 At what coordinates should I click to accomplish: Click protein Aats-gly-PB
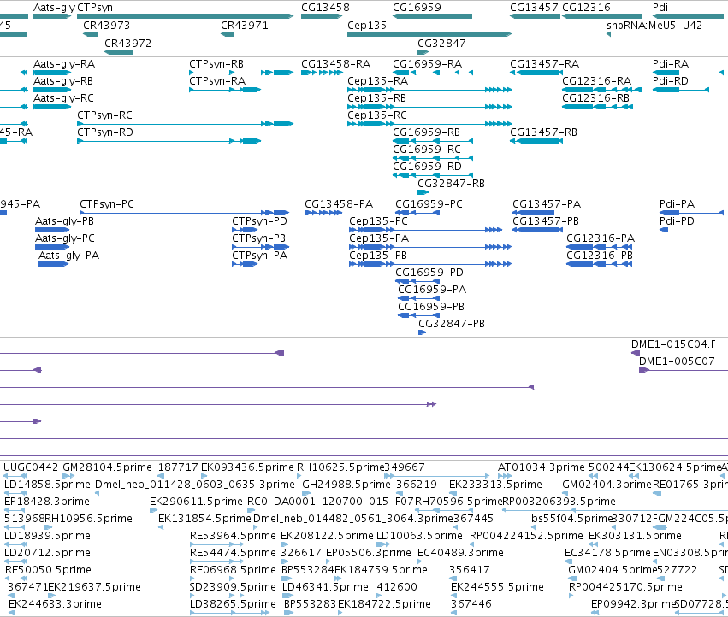click(64, 221)
